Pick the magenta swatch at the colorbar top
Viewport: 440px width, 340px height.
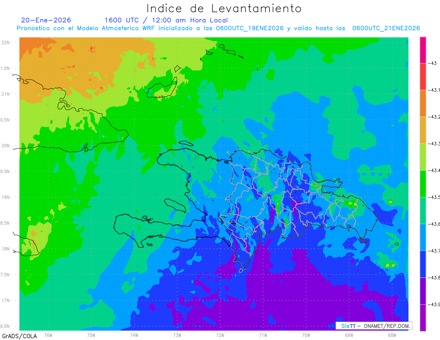click(423, 50)
